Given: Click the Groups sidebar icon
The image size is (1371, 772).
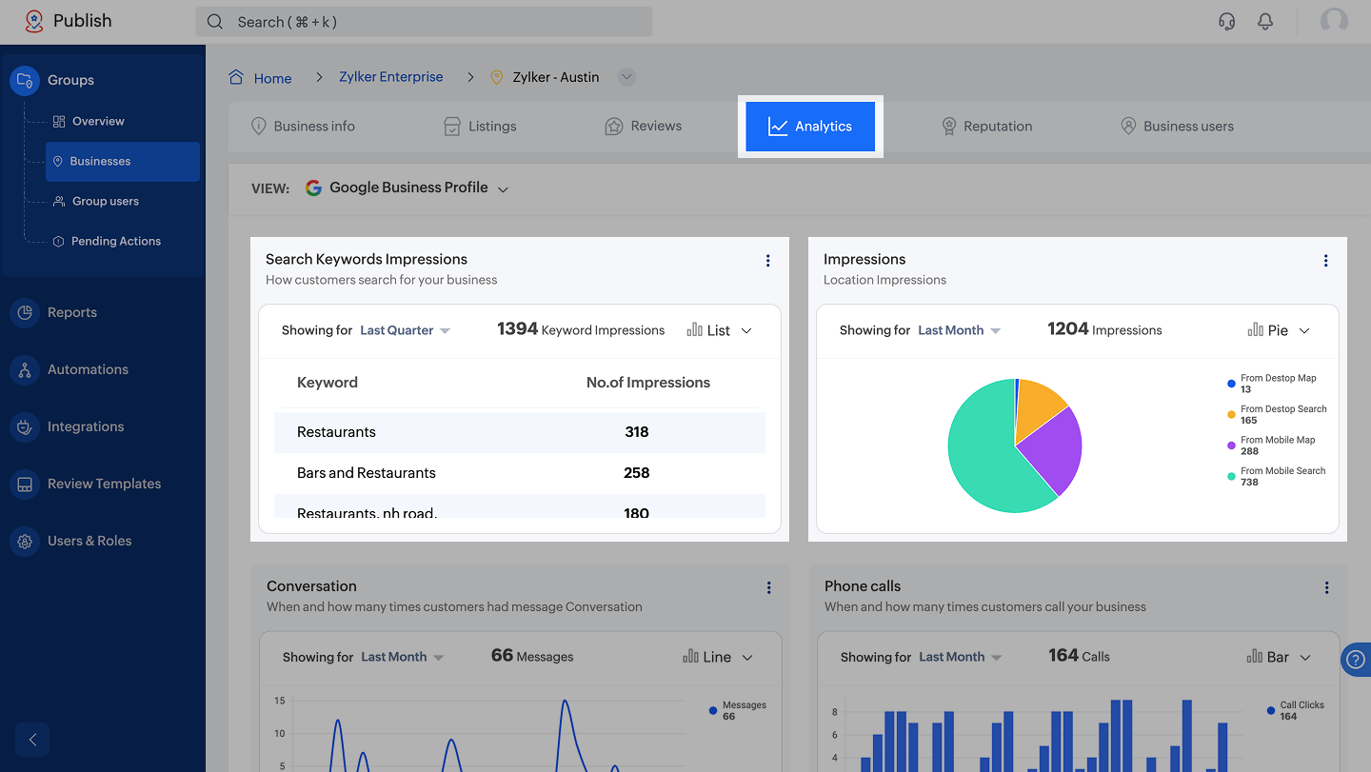Looking at the screenshot, I should pyautogui.click(x=25, y=80).
